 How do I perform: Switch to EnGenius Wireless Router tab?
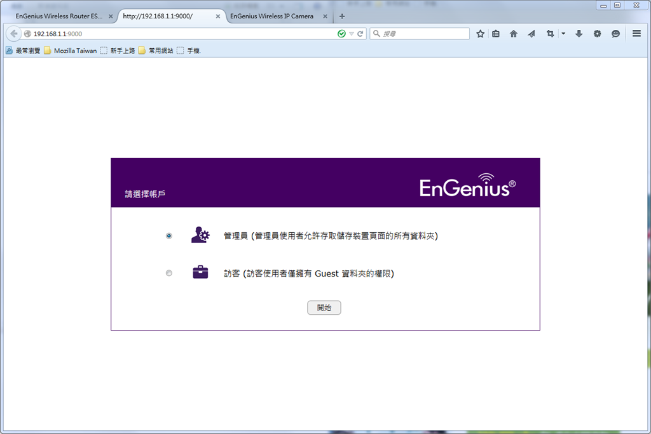tap(59, 16)
